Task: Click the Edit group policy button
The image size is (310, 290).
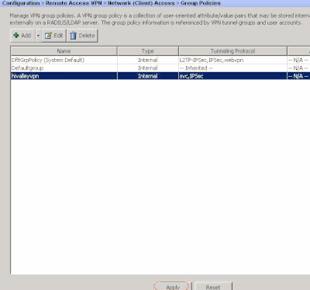Action: click(53, 36)
